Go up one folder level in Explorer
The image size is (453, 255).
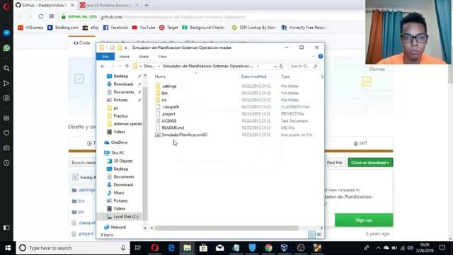(x=127, y=66)
